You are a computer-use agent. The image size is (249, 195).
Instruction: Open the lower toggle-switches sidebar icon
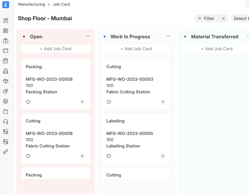click(6, 142)
